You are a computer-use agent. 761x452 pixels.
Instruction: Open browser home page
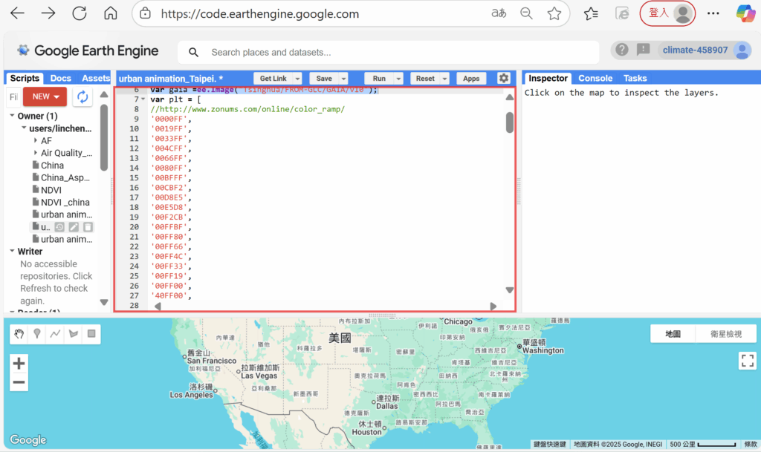(x=111, y=13)
